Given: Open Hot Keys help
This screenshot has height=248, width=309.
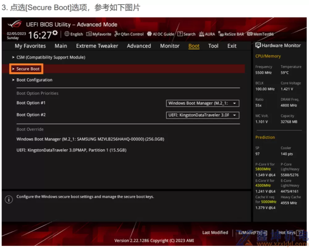Looking at the screenshot, I should point(291,233).
